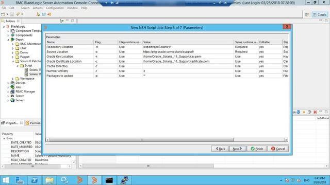The width and height of the screenshot is (330, 185).
Task: Click the Components node icon
Action: click(12, 35)
